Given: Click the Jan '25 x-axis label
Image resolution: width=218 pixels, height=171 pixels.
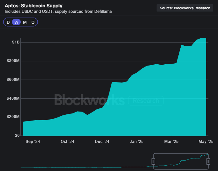Looking at the screenshot, I should coord(137,142).
